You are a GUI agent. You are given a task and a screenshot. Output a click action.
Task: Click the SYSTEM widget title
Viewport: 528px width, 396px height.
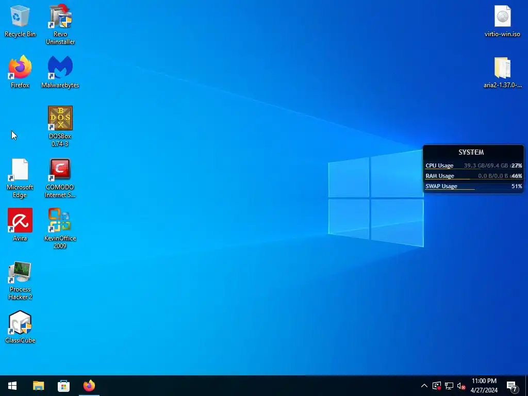(471, 152)
